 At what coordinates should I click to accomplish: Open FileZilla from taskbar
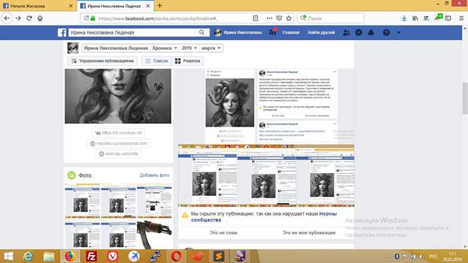pos(91,256)
